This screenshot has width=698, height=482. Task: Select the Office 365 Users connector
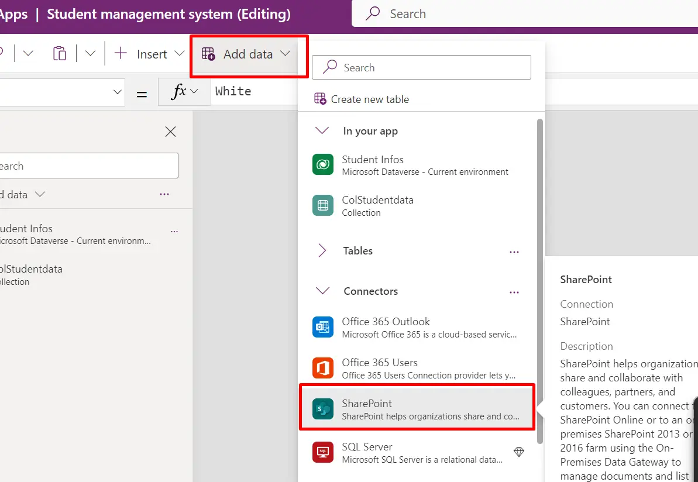(x=417, y=368)
